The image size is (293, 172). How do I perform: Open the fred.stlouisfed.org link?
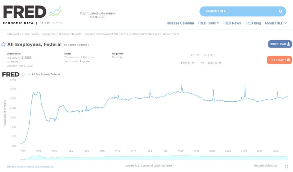tap(265, 166)
